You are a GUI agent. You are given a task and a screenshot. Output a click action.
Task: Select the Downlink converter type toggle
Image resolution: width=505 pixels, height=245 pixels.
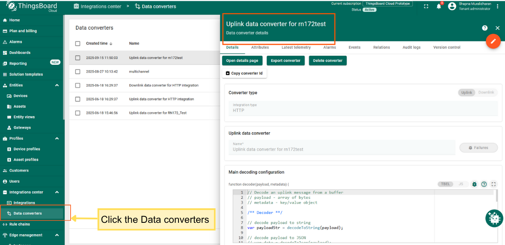pyautogui.click(x=486, y=93)
